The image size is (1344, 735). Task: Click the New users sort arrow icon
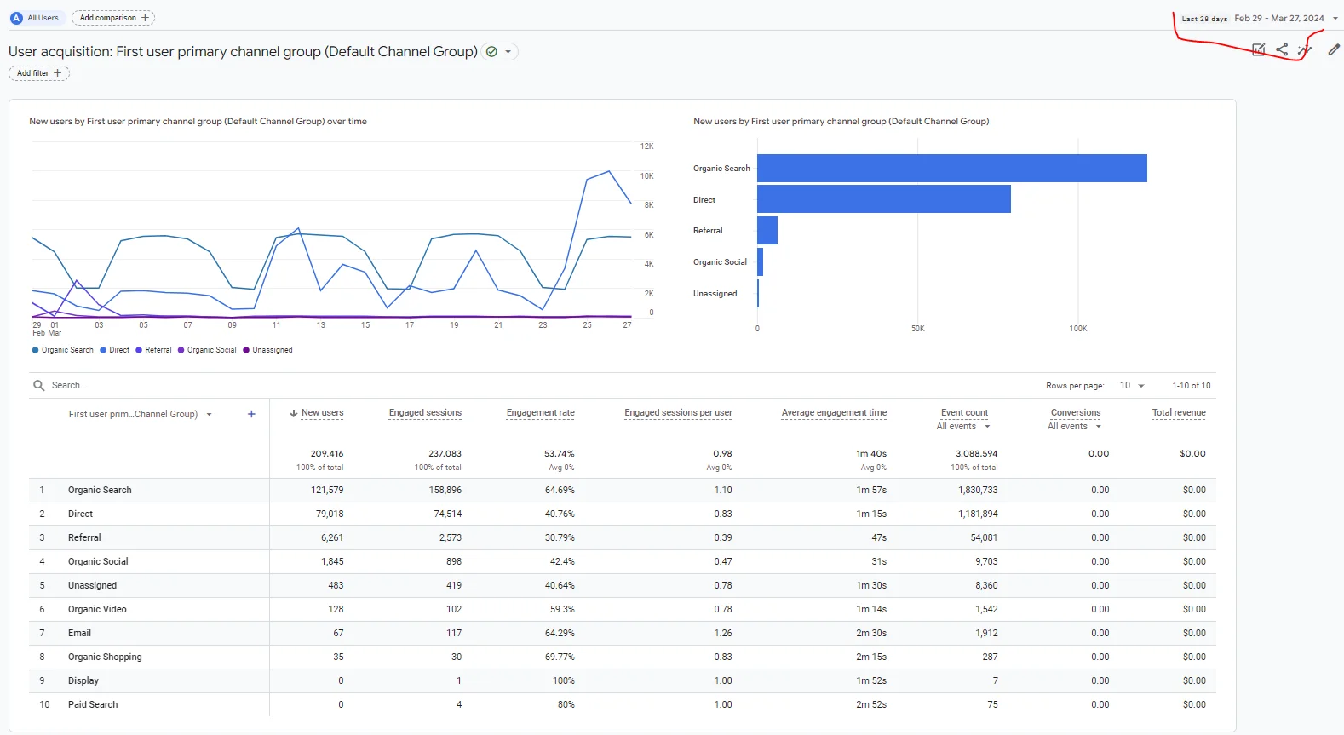coord(294,413)
